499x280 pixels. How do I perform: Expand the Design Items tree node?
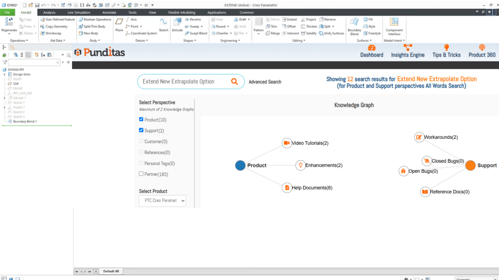coord(4,75)
